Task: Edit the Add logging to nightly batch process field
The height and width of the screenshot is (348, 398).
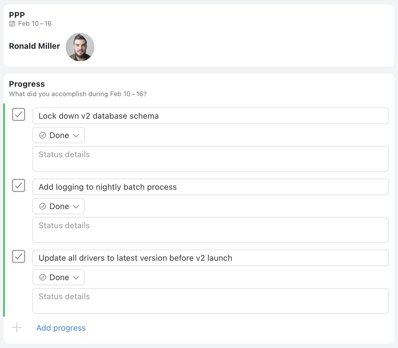Action: 210,187
